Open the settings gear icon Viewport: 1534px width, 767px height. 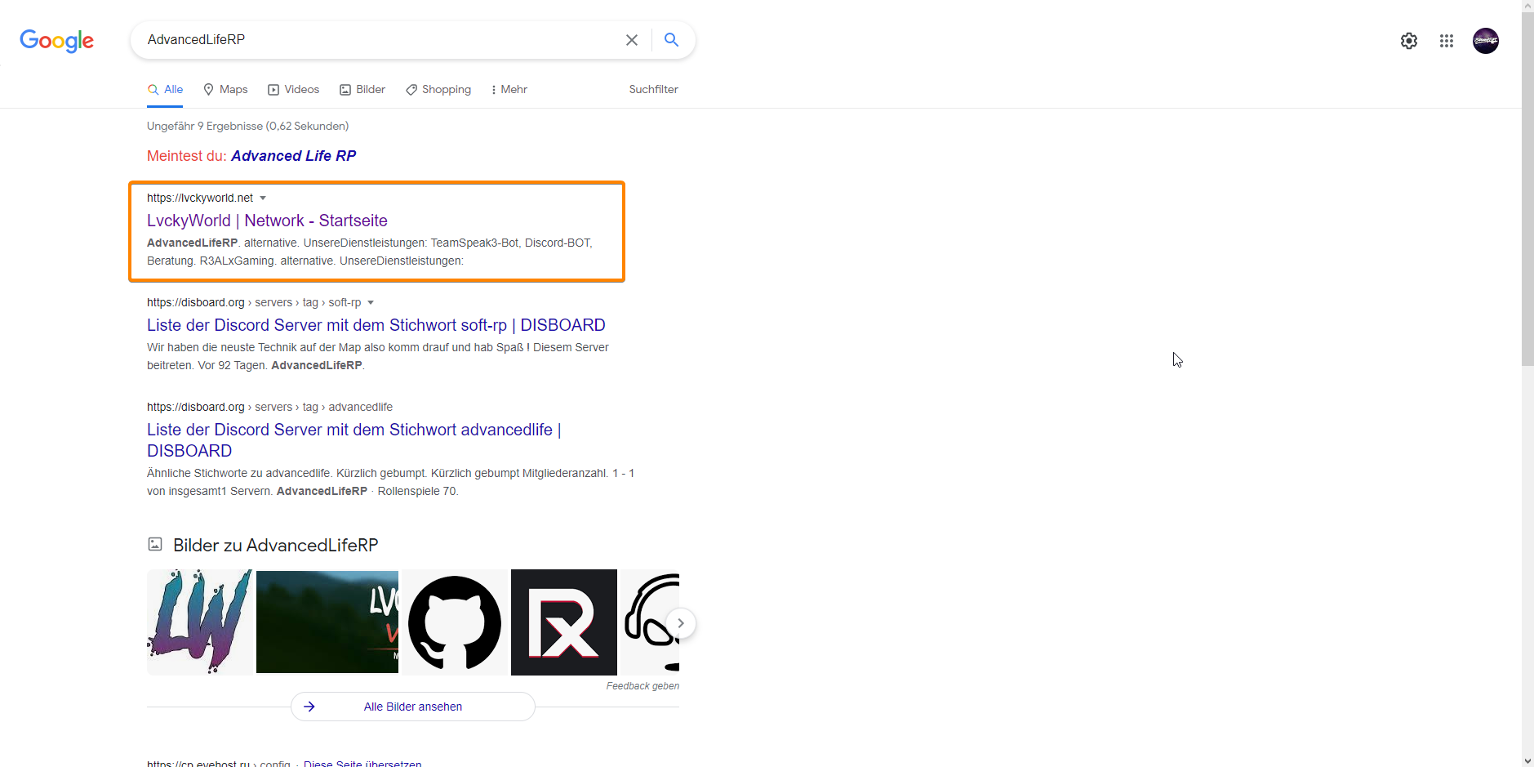[1408, 41]
